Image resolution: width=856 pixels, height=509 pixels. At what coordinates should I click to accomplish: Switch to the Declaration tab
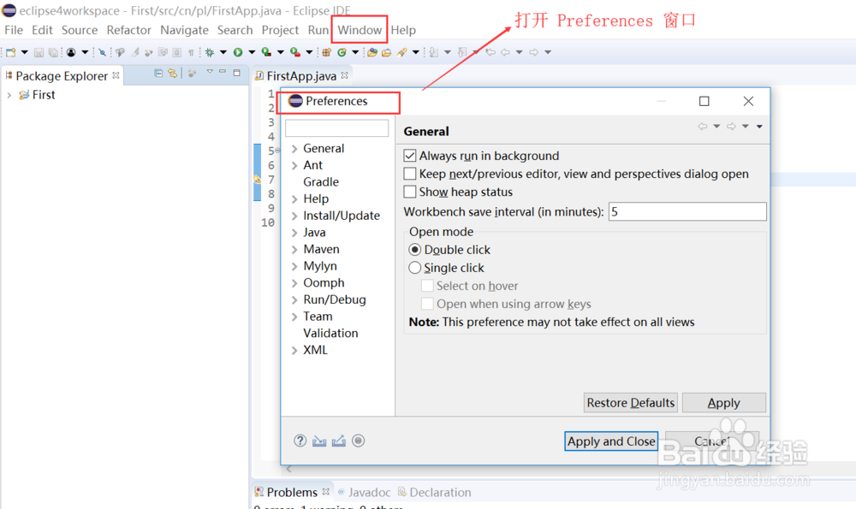tap(435, 492)
